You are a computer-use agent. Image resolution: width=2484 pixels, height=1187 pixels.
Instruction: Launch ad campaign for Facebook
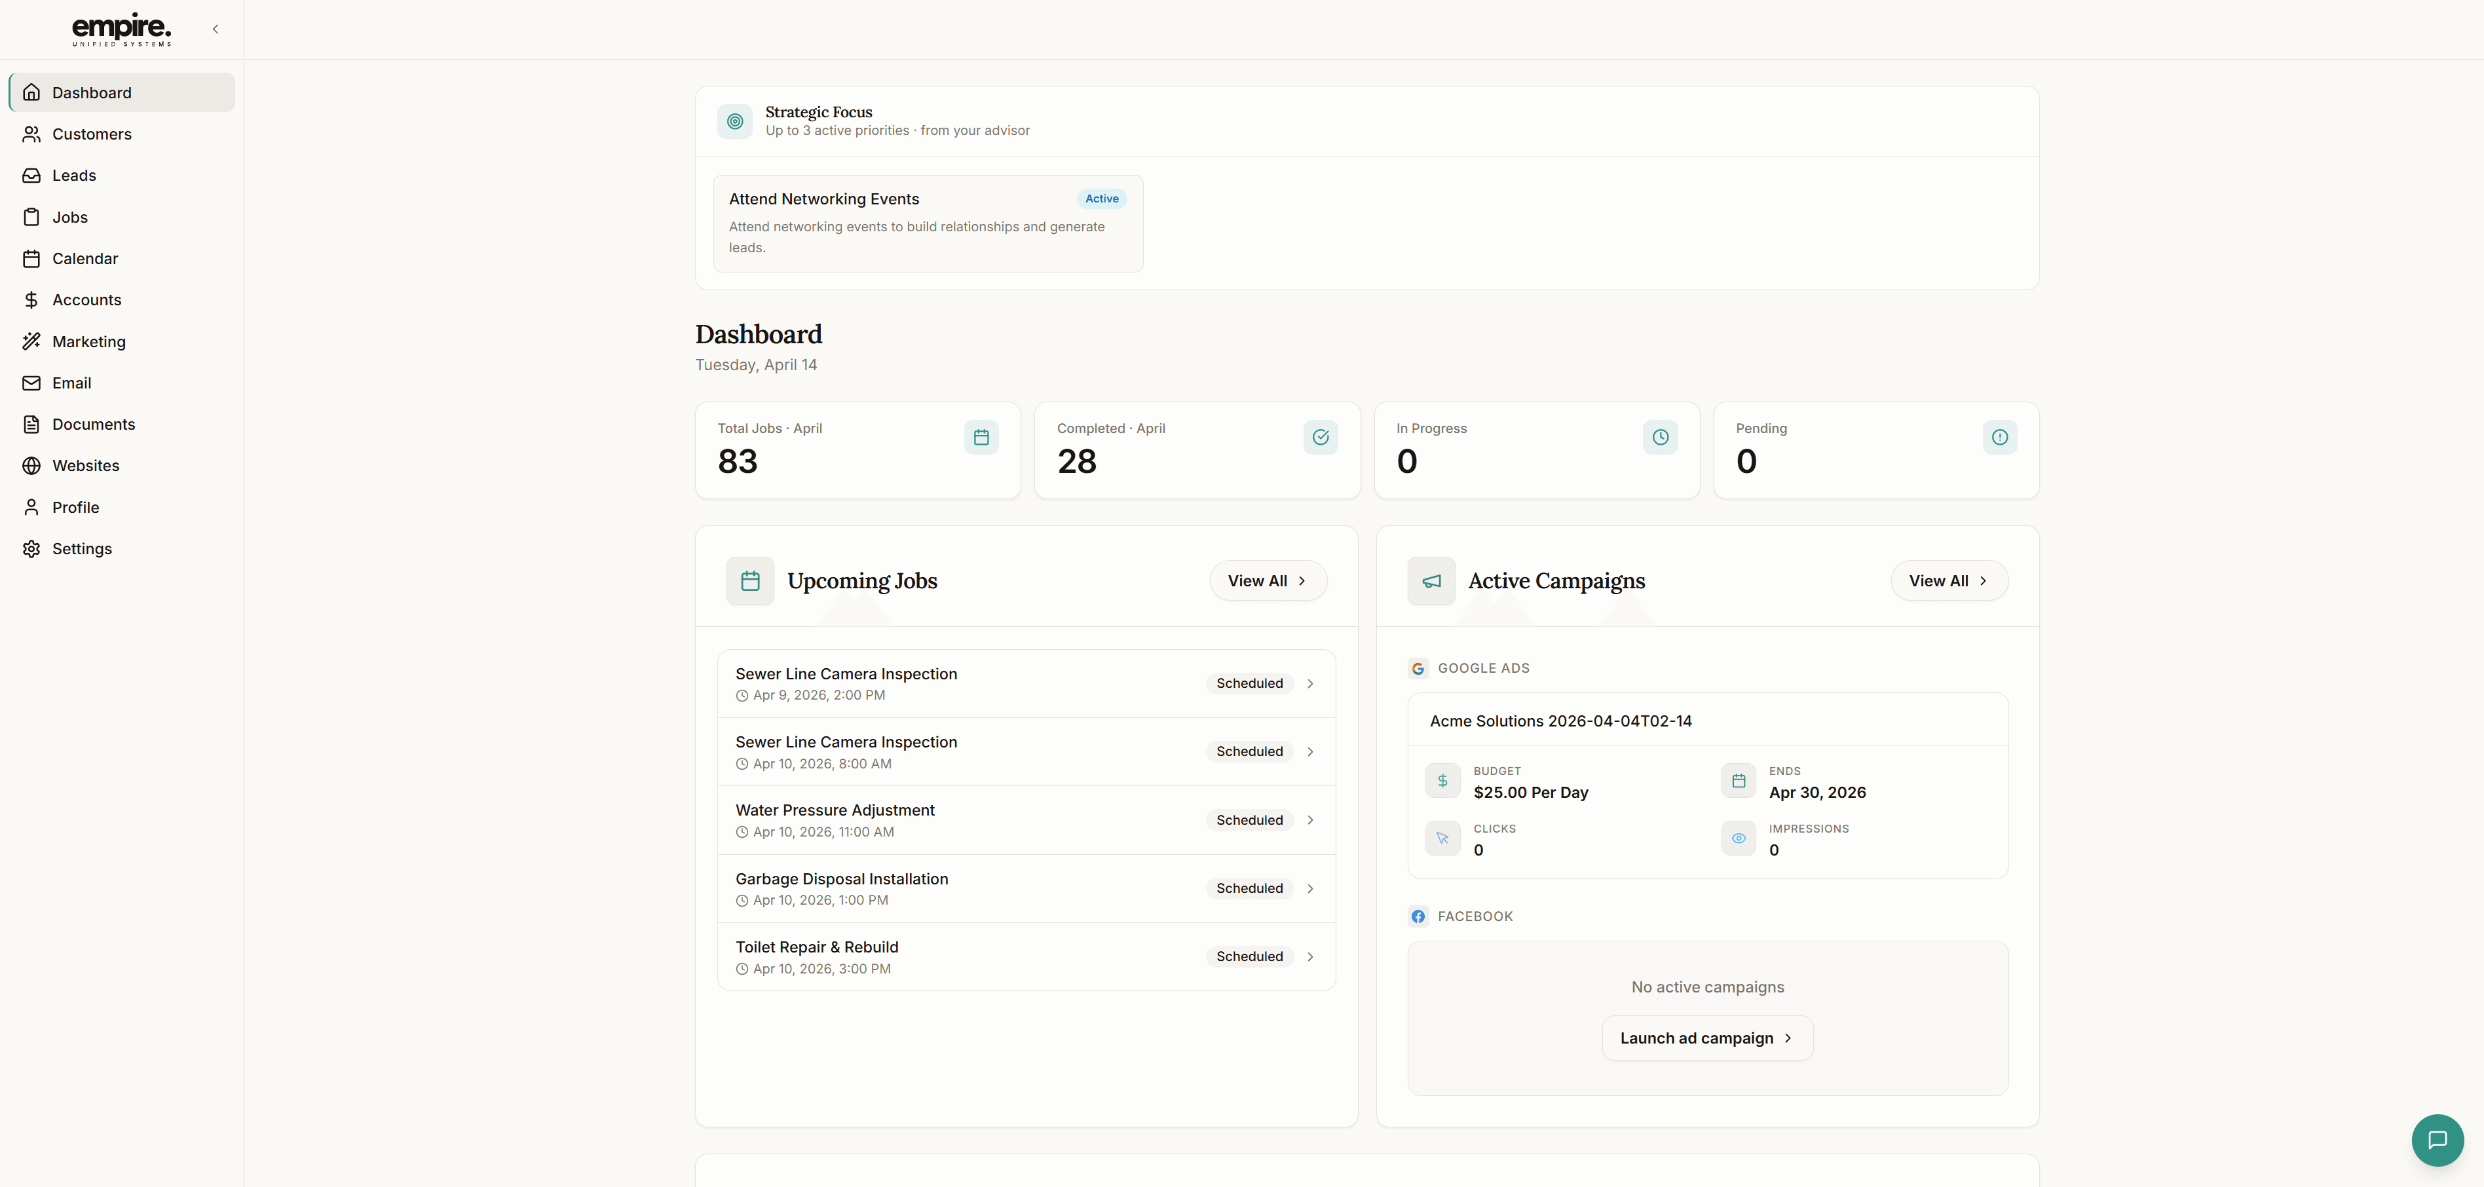coord(1708,1038)
